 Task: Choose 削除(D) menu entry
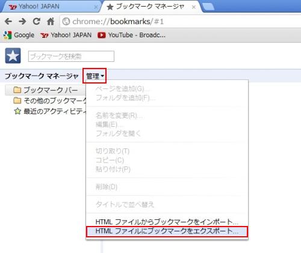167,187
